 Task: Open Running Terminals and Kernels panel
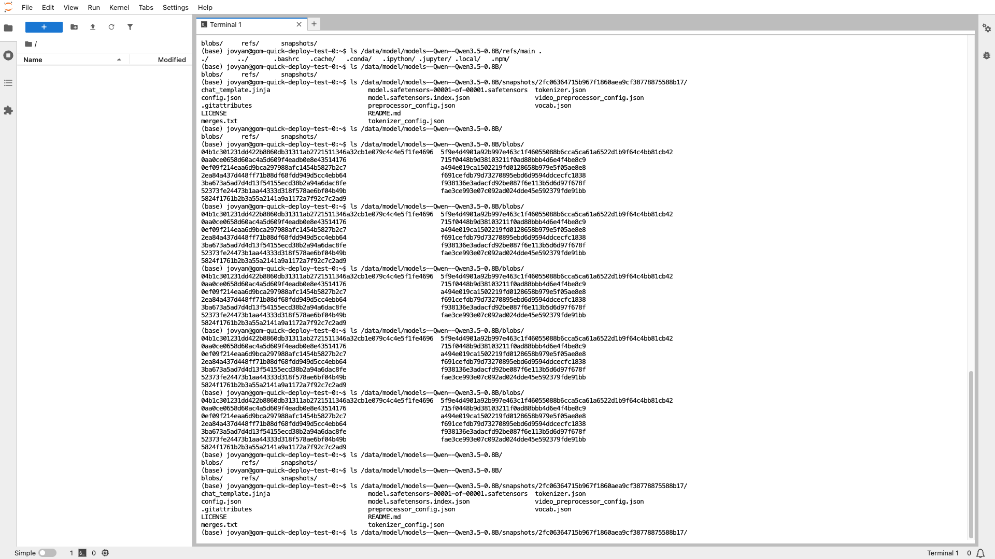[8, 55]
